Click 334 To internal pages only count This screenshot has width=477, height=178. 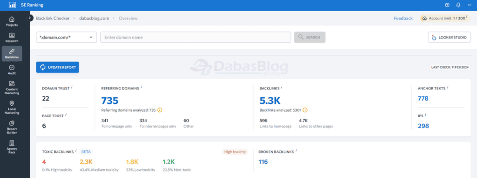[x=143, y=121]
